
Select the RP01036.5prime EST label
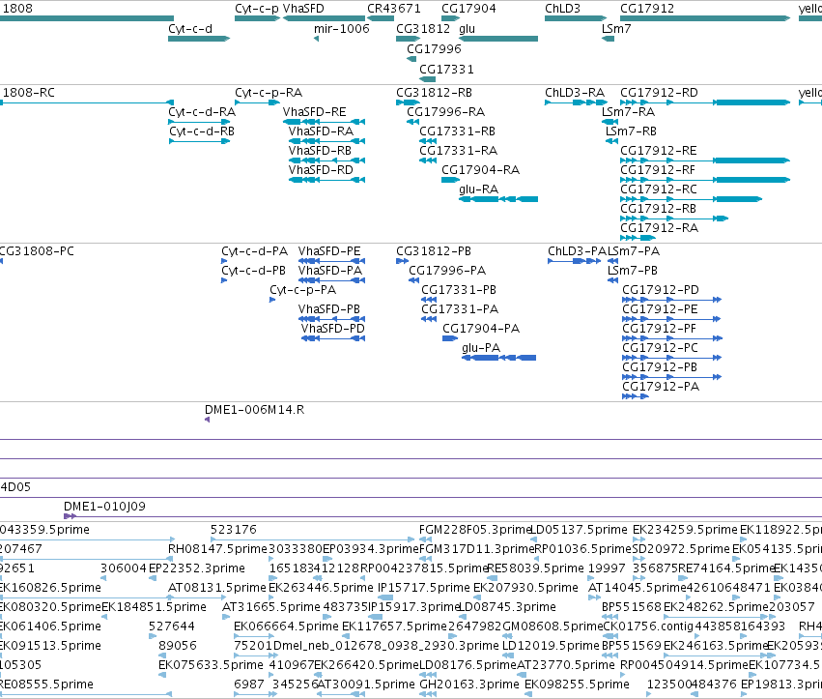click(582, 549)
